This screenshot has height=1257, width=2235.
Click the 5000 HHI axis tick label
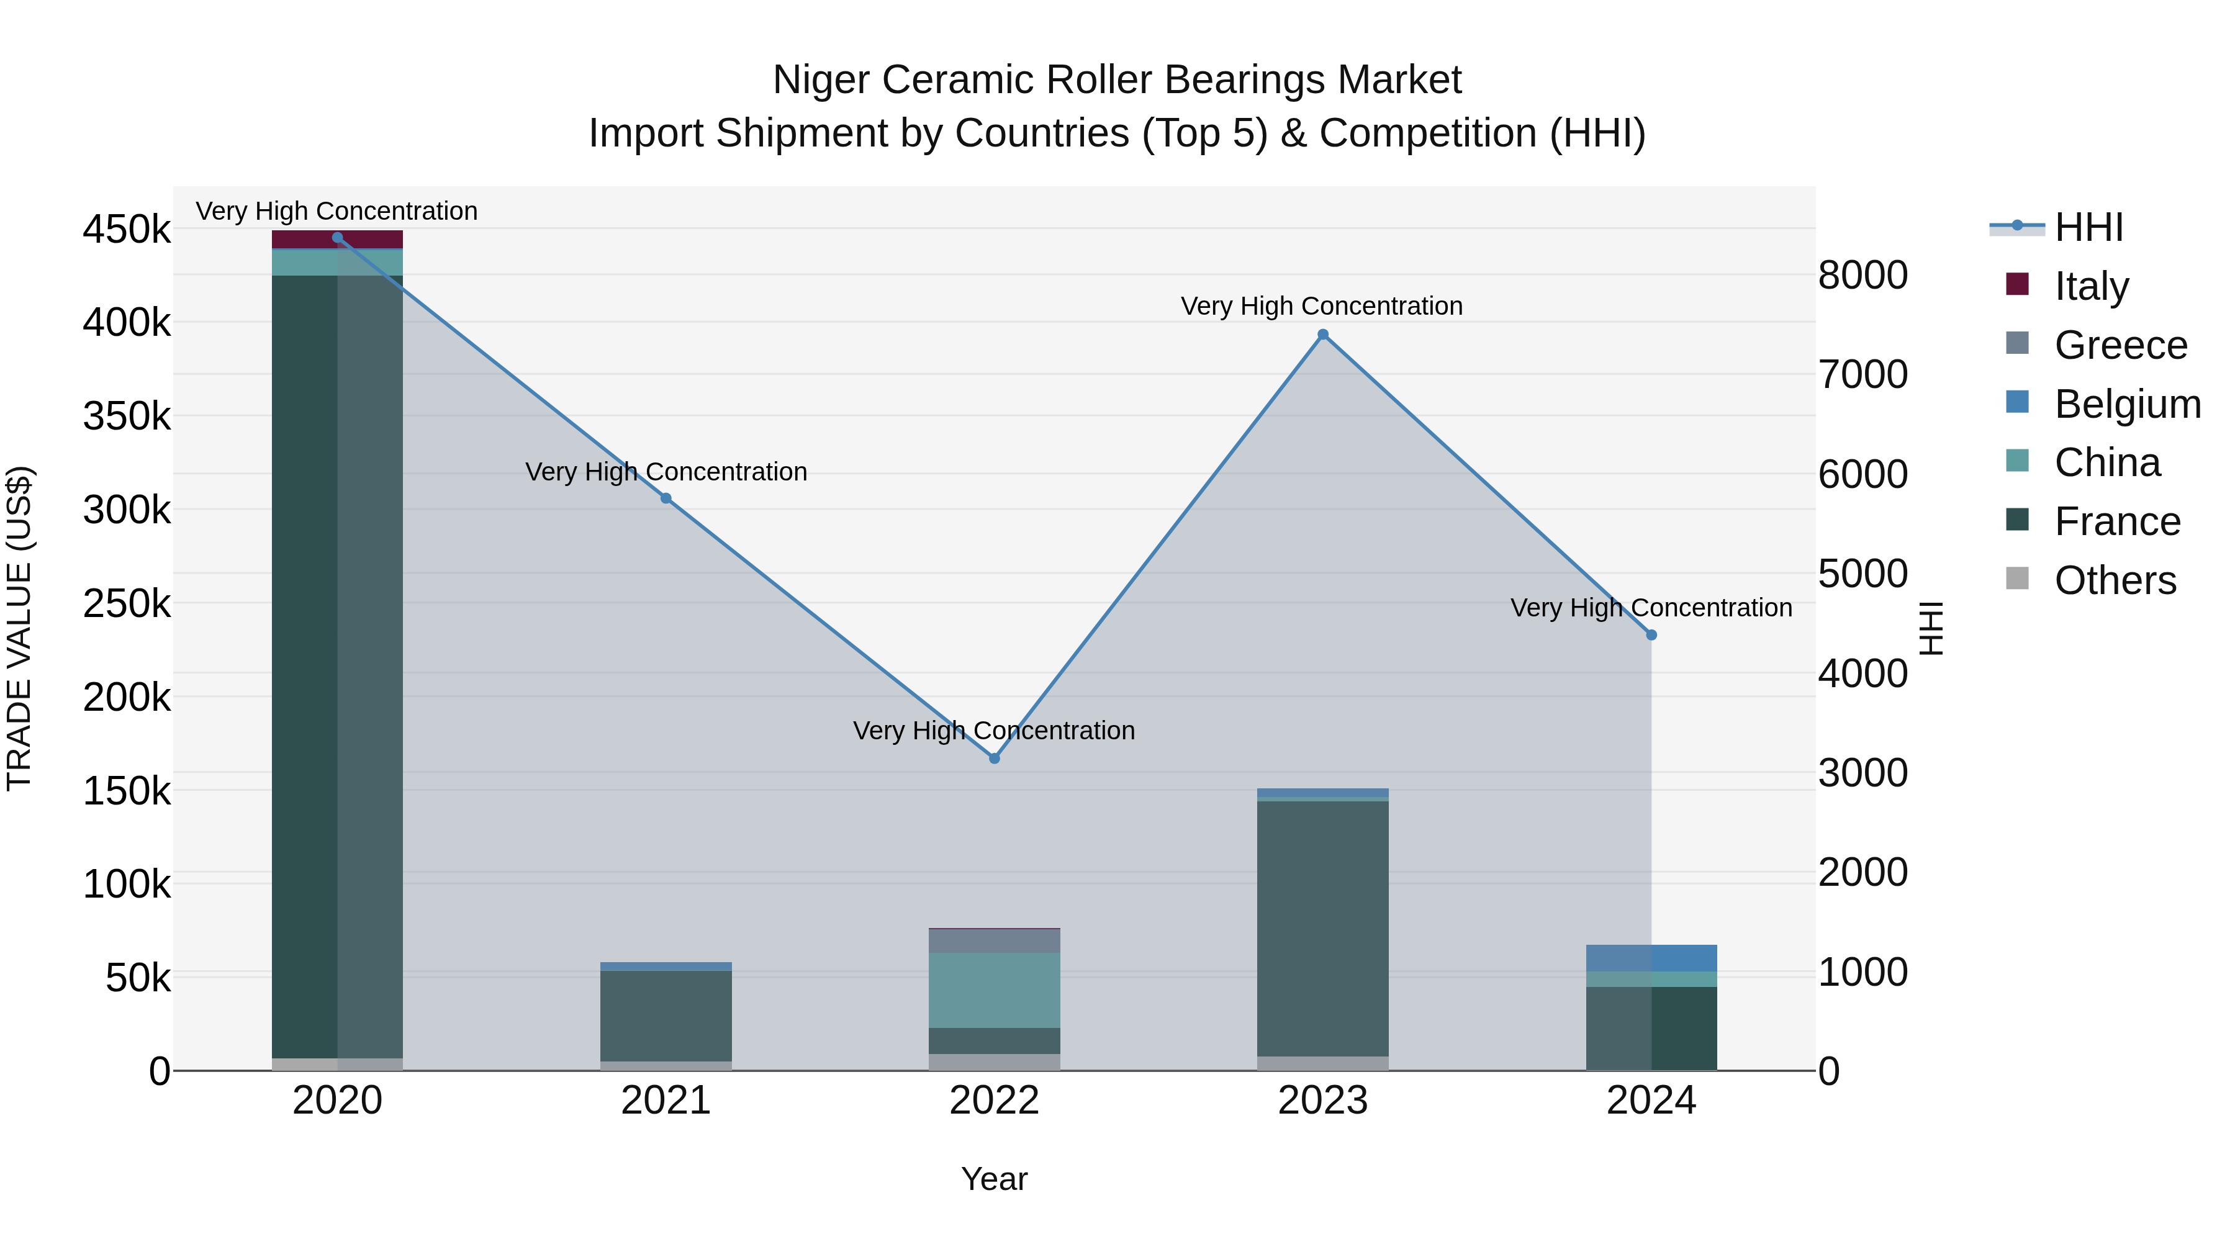point(1862,574)
